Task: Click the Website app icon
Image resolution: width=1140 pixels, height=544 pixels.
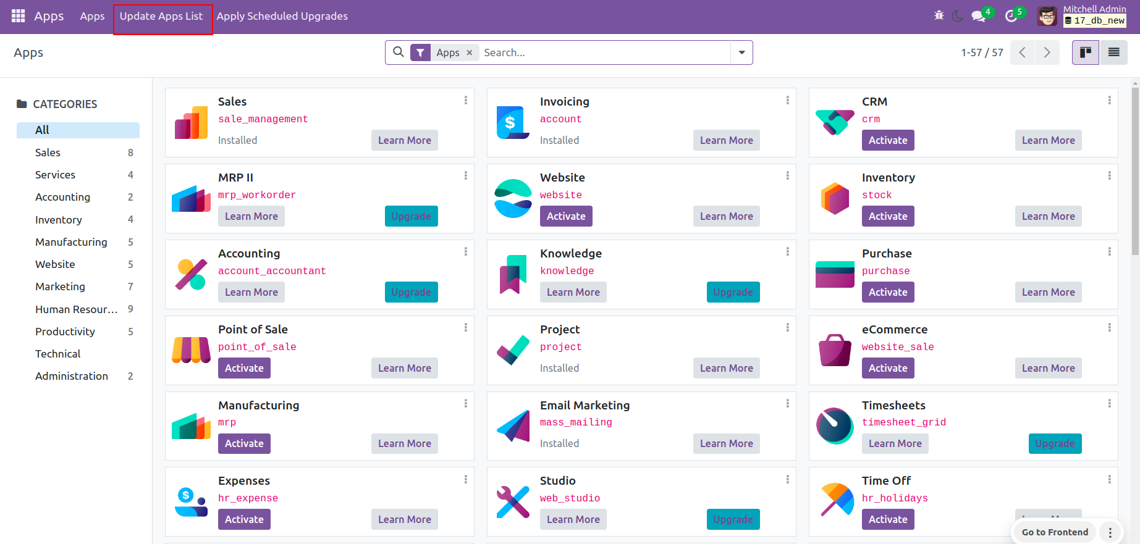Action: coord(513,198)
